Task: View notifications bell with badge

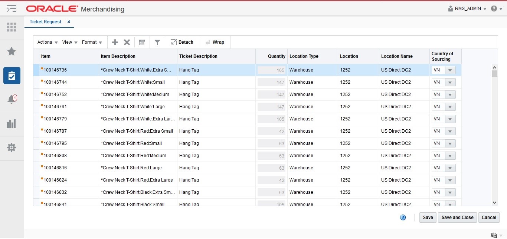Action: point(12,99)
